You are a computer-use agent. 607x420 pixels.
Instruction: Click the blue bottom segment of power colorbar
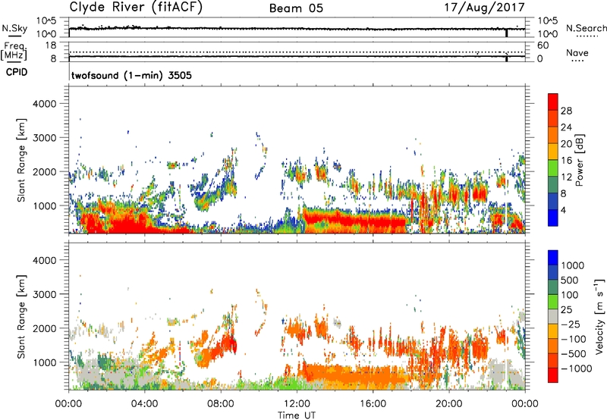(x=553, y=218)
